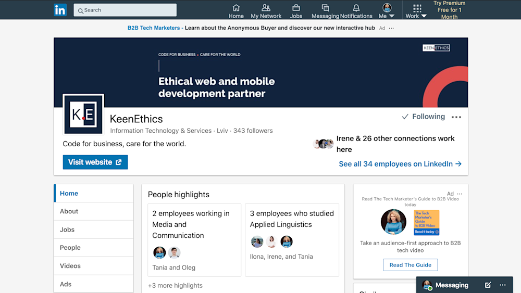The height and width of the screenshot is (293, 521).
Task: Open Messaging overlay options ellipsis
Action: tap(502, 285)
